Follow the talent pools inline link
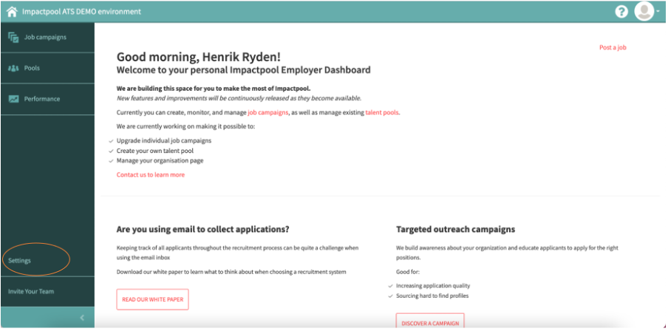 pyautogui.click(x=382, y=113)
